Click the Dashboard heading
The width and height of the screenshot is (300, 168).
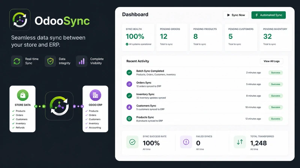(x=135, y=15)
